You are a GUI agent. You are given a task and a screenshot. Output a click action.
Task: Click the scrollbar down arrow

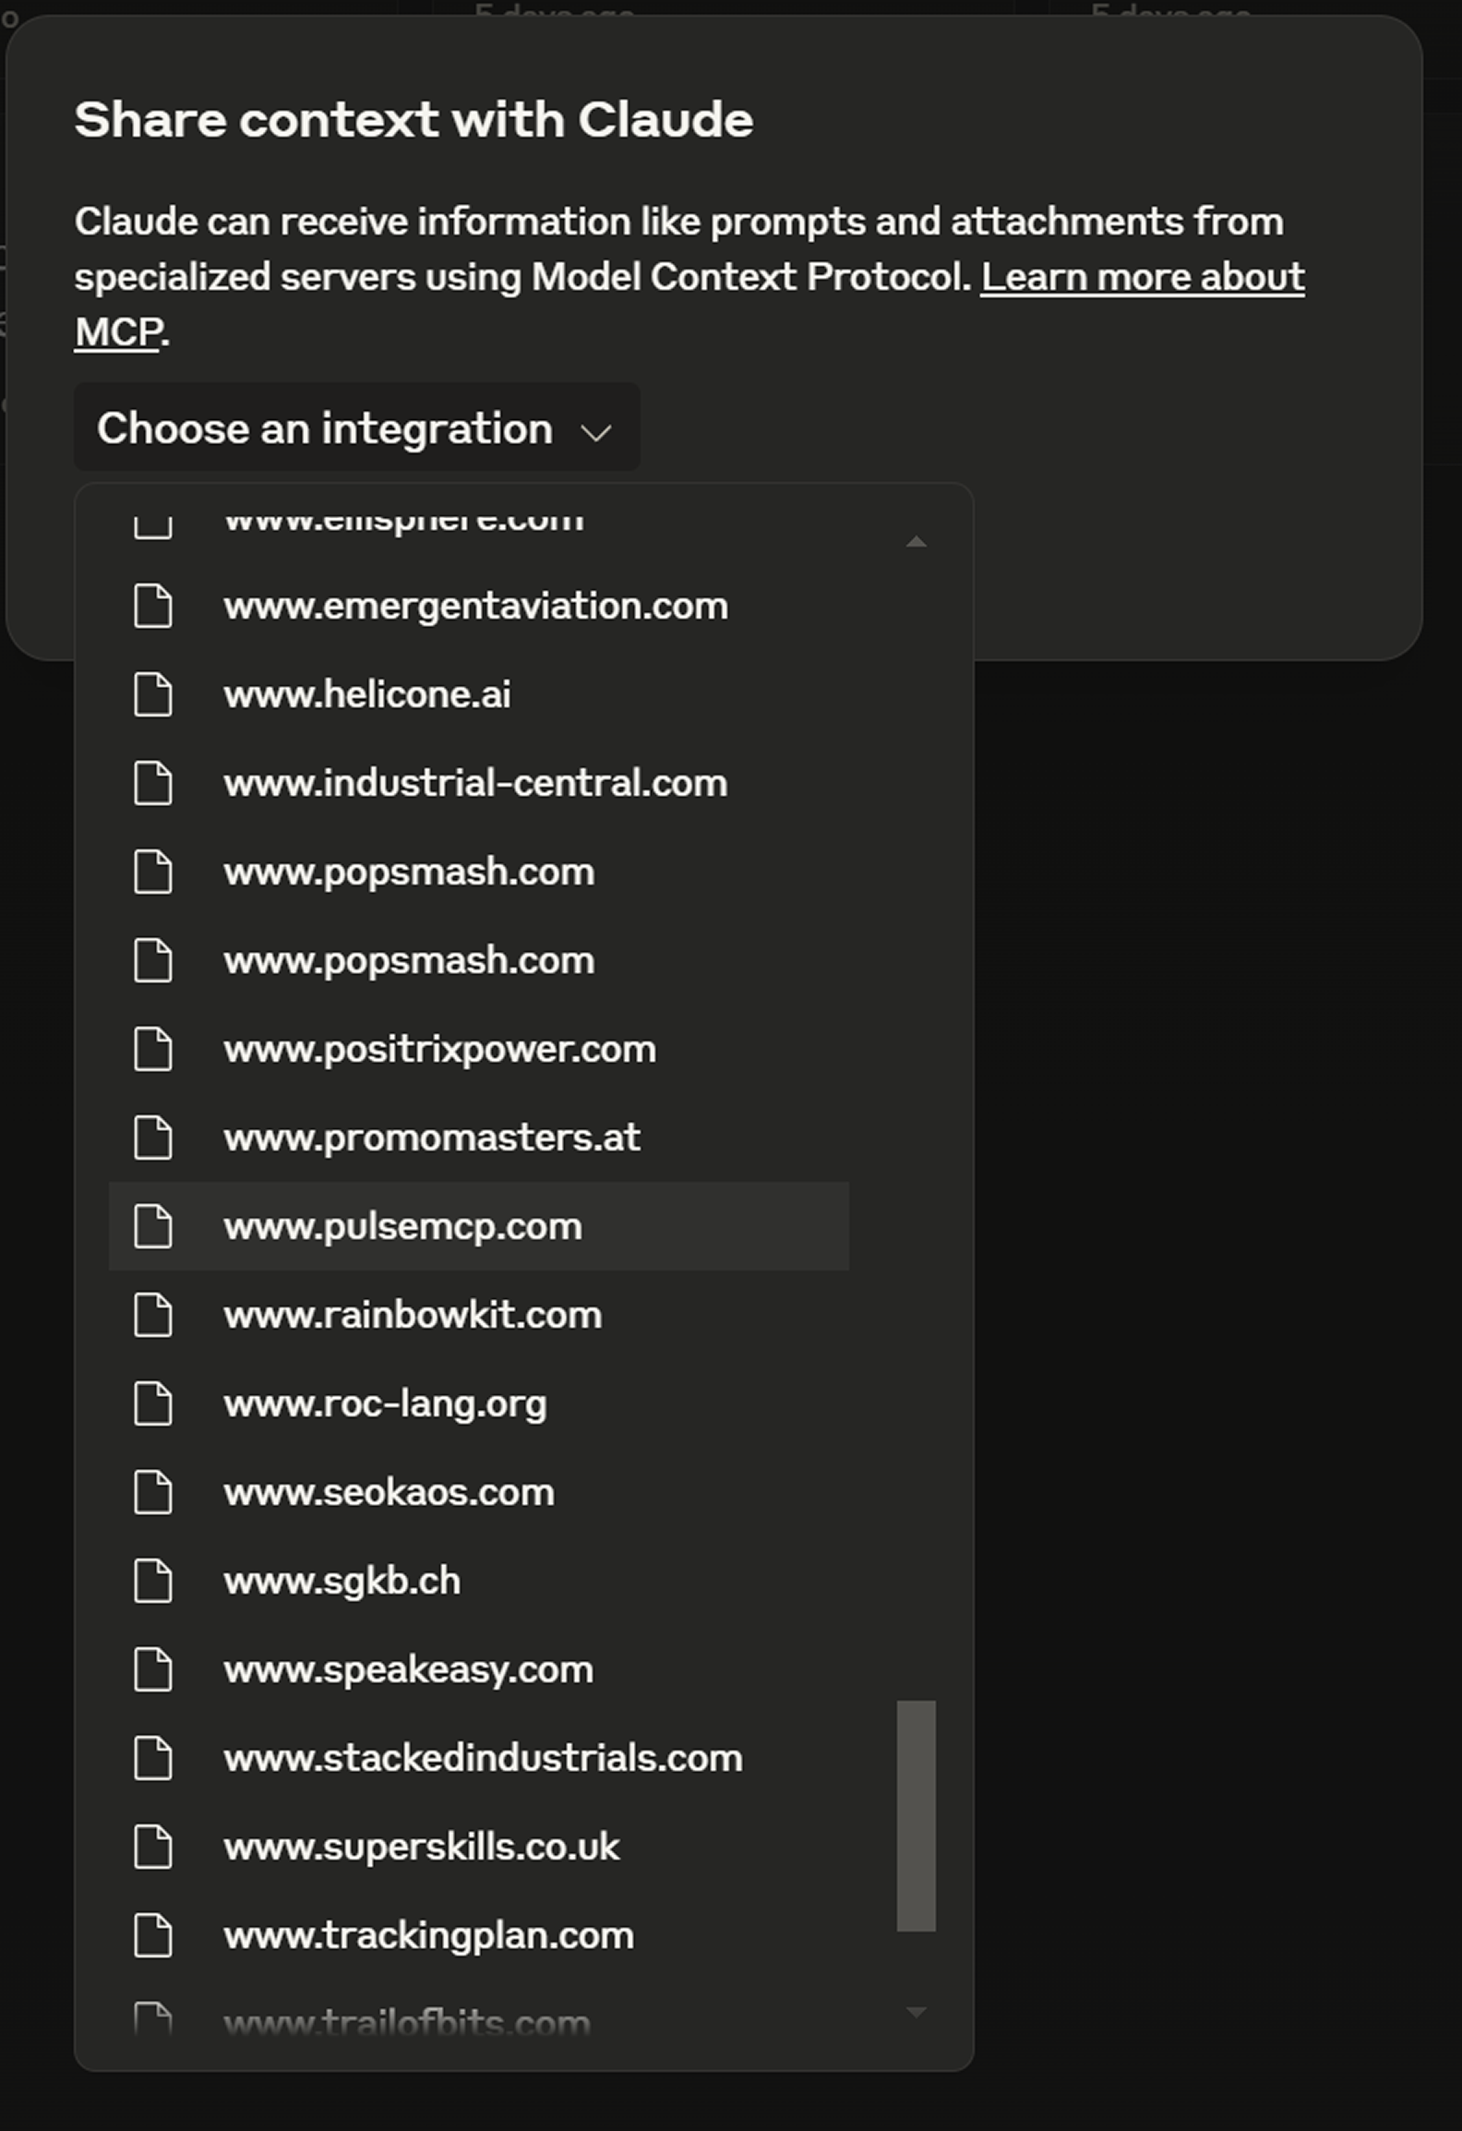(916, 2011)
